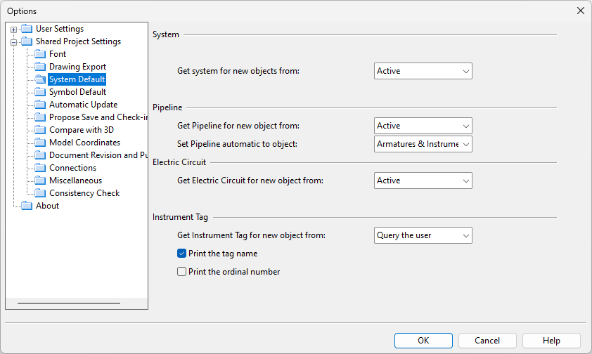Collapse the Shared Project Settings node
Image resolution: width=592 pixels, height=354 pixels.
coord(13,42)
